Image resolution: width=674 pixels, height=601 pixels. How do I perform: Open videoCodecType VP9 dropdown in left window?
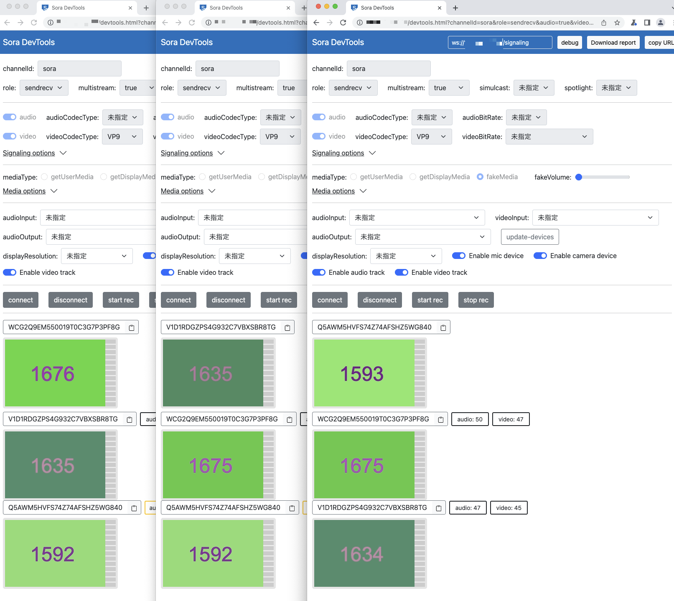[122, 137]
